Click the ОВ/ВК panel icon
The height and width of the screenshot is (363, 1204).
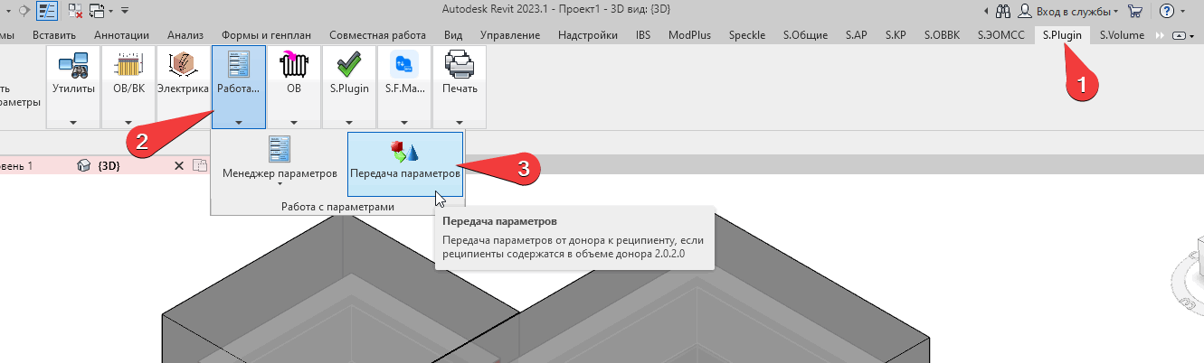128,66
